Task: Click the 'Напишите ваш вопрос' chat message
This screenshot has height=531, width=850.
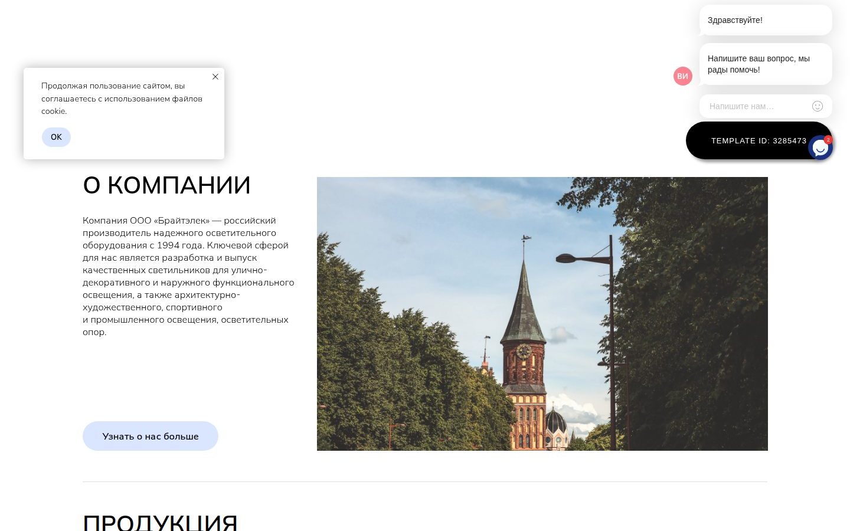Action: (x=766, y=64)
